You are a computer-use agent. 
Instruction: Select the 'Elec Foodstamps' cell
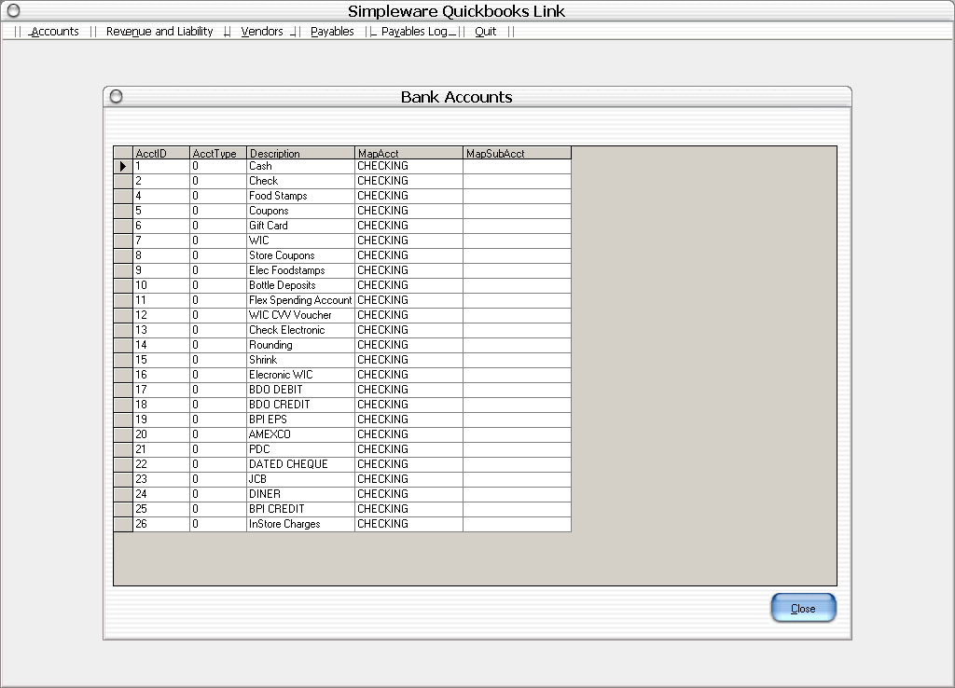tap(301, 271)
